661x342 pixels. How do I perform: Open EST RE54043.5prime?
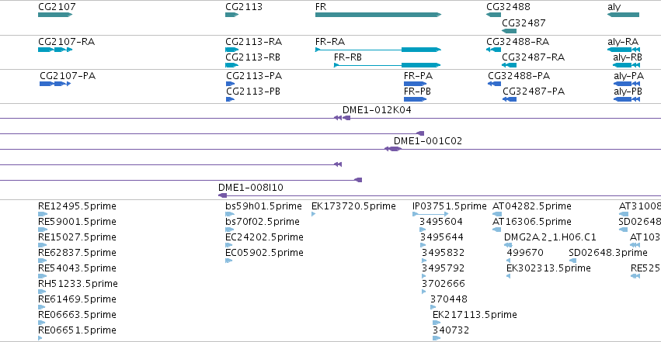(42, 276)
